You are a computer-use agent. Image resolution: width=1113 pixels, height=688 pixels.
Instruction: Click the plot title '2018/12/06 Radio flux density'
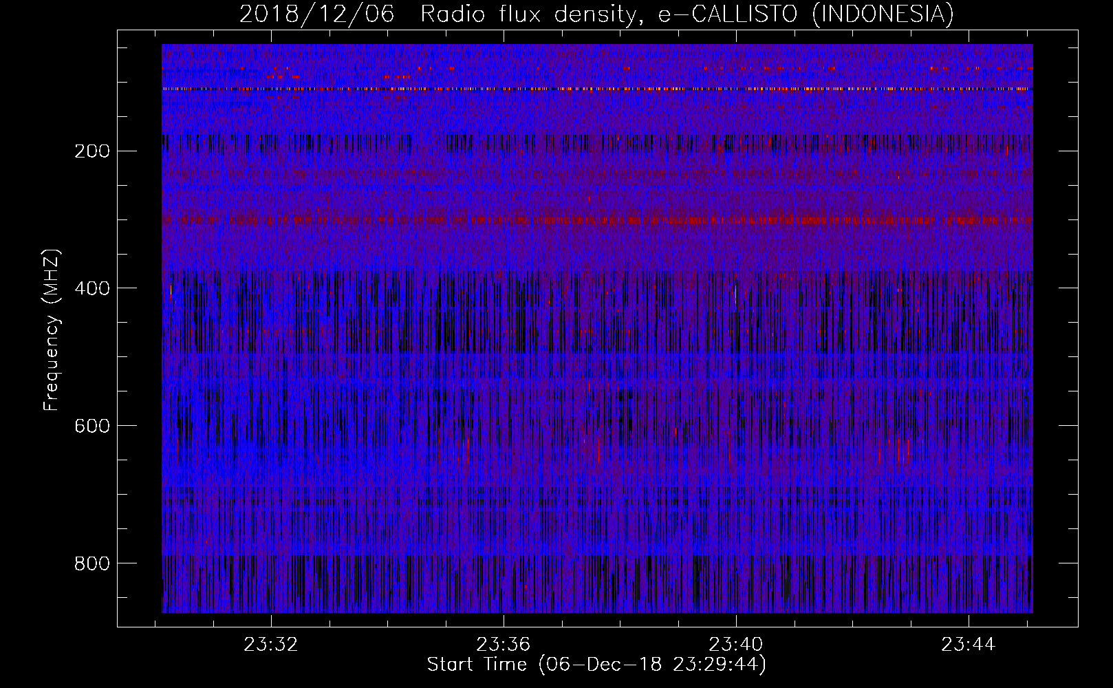pos(597,14)
